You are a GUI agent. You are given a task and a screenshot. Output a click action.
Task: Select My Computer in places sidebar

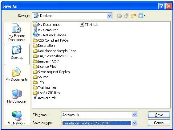[17, 96]
